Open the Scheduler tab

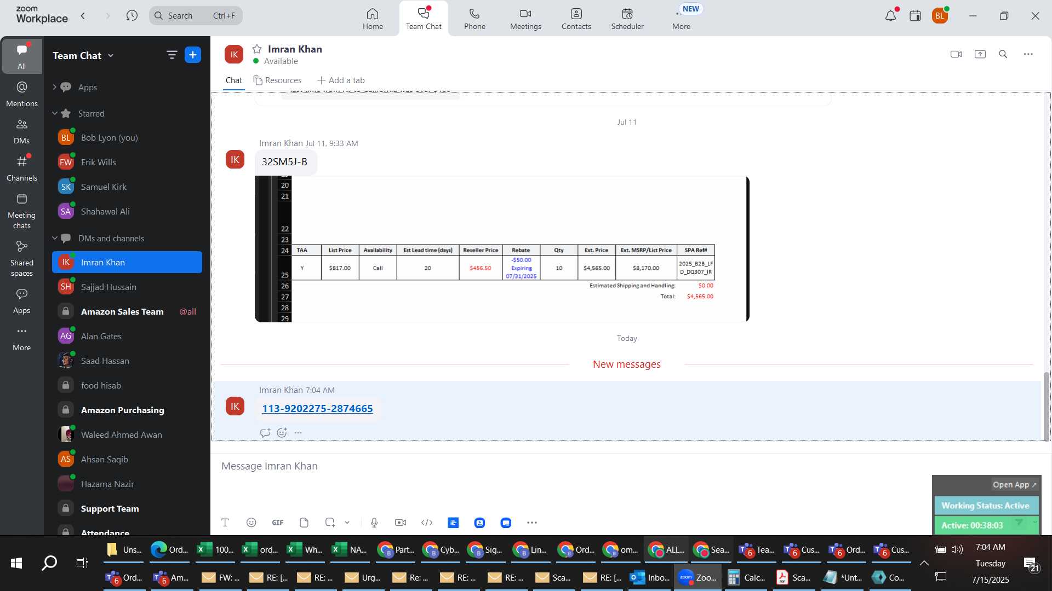coord(627,19)
